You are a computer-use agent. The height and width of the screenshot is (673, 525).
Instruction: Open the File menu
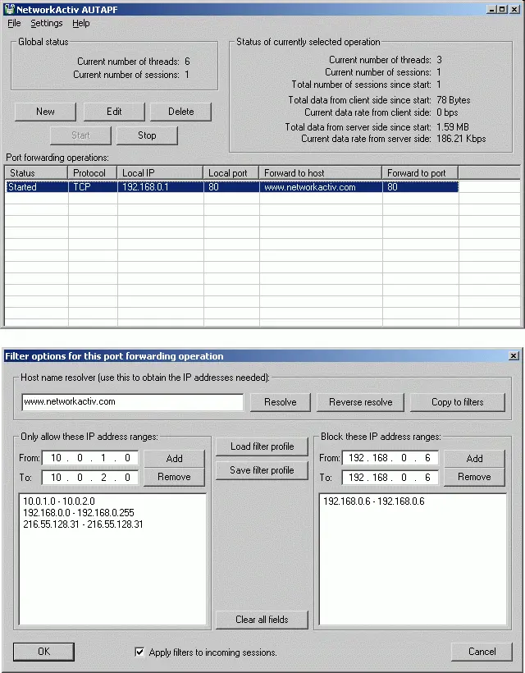(x=14, y=23)
